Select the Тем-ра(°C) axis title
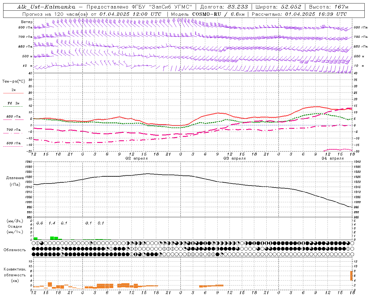Image resolution: width=369 pixels, height=295 pixels. pos(14,82)
